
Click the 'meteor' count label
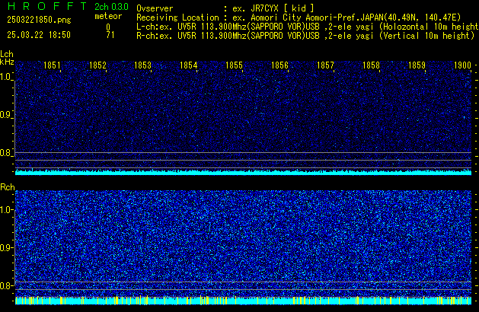[x=108, y=16]
